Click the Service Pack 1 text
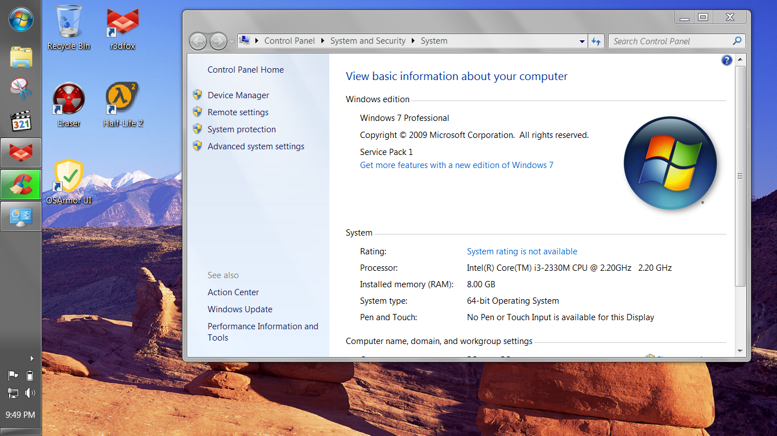Image resolution: width=777 pixels, height=436 pixels. [386, 152]
